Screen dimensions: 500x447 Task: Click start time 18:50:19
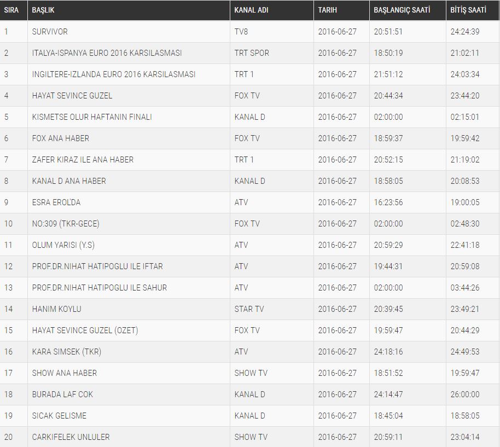[x=388, y=53]
